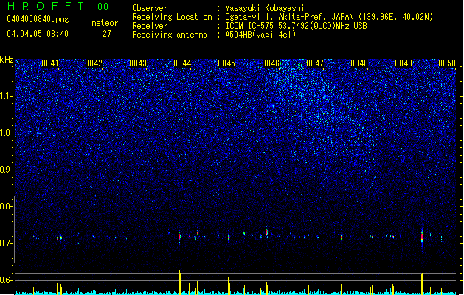Screen dimensions: 464x295
Task: Click the 0849 time tick label
Action: (x=404, y=63)
